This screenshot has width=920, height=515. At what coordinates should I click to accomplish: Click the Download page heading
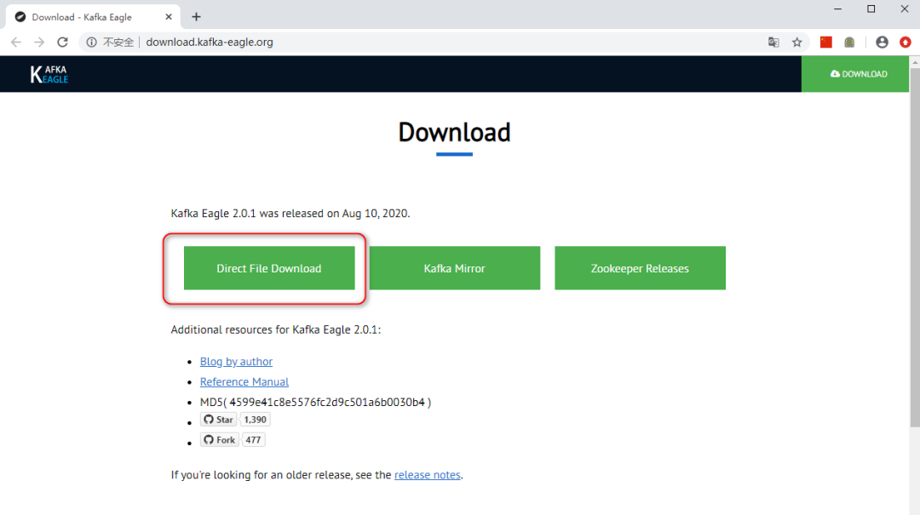(x=455, y=133)
